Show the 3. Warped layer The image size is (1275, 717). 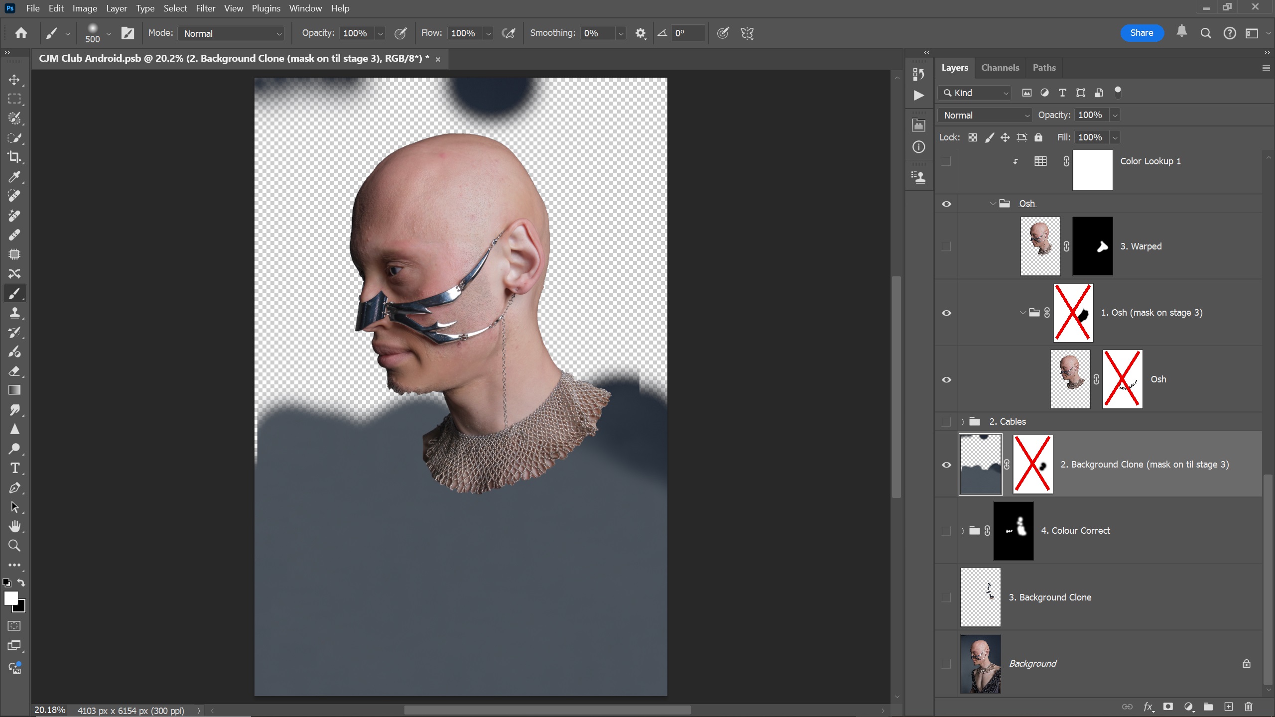click(946, 246)
